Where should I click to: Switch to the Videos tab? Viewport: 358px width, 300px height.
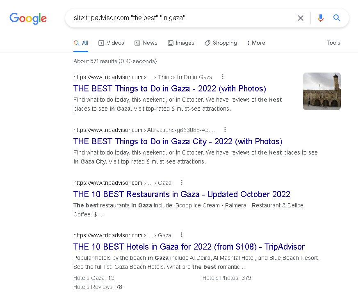click(111, 43)
